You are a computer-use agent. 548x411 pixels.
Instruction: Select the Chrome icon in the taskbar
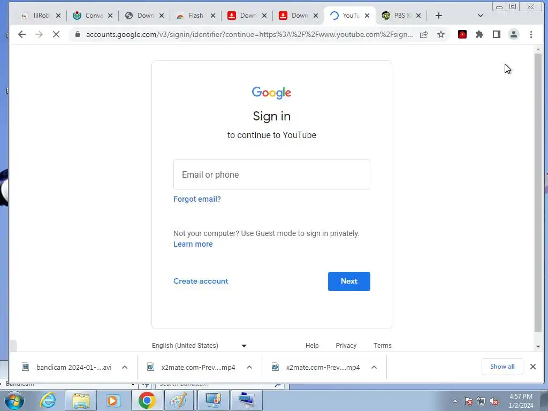coord(147,400)
